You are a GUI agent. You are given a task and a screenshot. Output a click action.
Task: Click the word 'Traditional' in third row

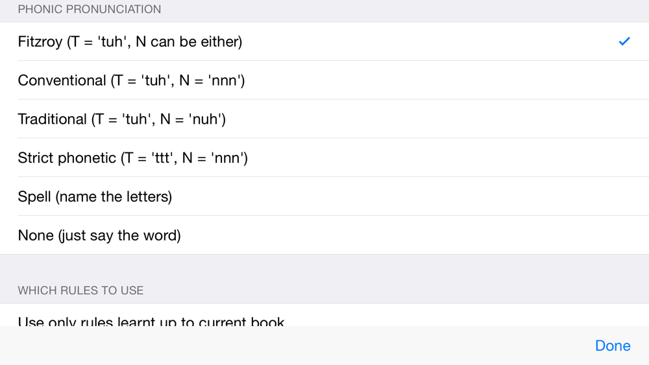pos(52,119)
